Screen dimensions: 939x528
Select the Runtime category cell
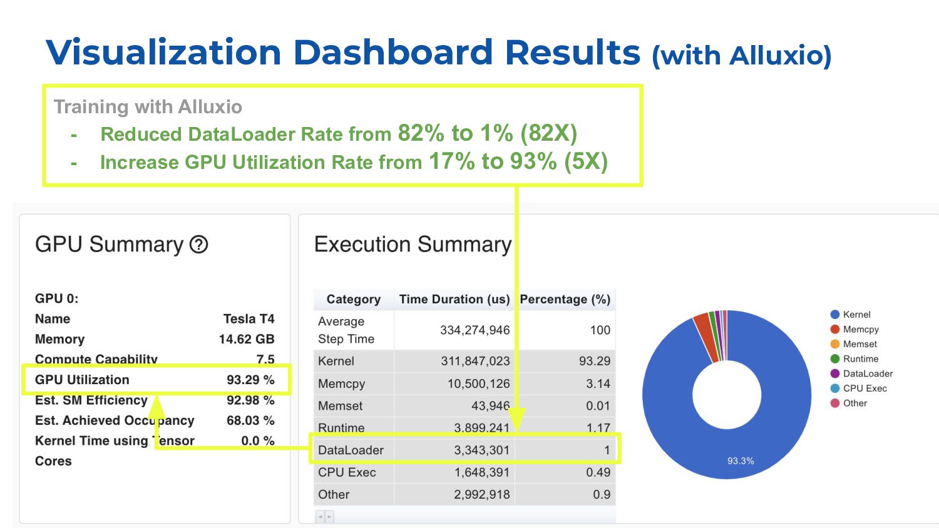tap(354, 428)
